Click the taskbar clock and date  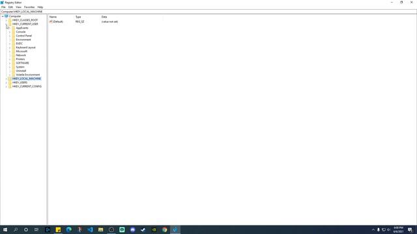click(398, 229)
